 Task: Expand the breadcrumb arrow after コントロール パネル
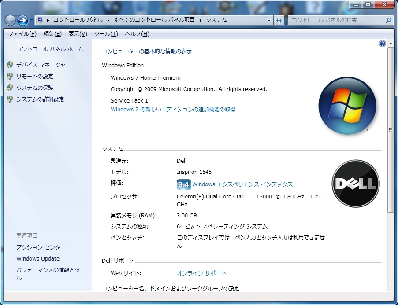click(108, 20)
